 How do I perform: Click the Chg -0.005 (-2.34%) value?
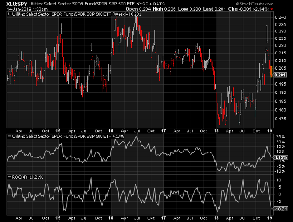pos(249,9)
